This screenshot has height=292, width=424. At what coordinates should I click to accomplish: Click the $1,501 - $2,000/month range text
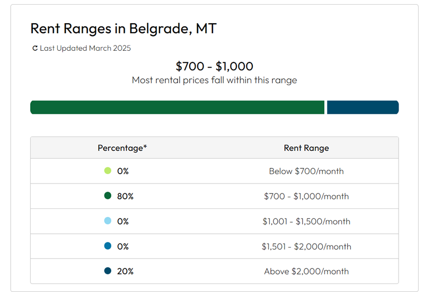click(x=306, y=247)
